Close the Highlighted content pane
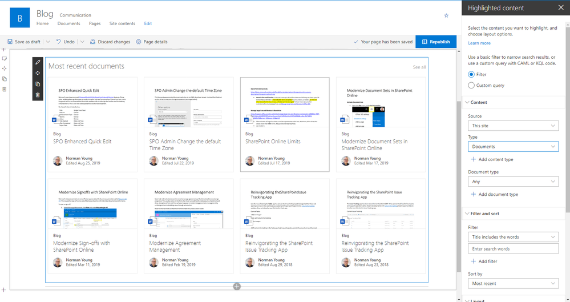The image size is (570, 302). click(x=561, y=7)
